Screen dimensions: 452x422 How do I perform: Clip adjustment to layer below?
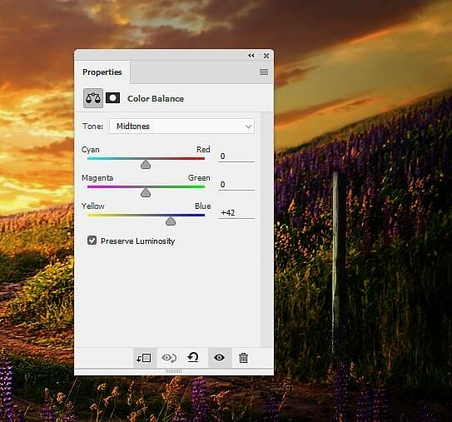(x=144, y=358)
